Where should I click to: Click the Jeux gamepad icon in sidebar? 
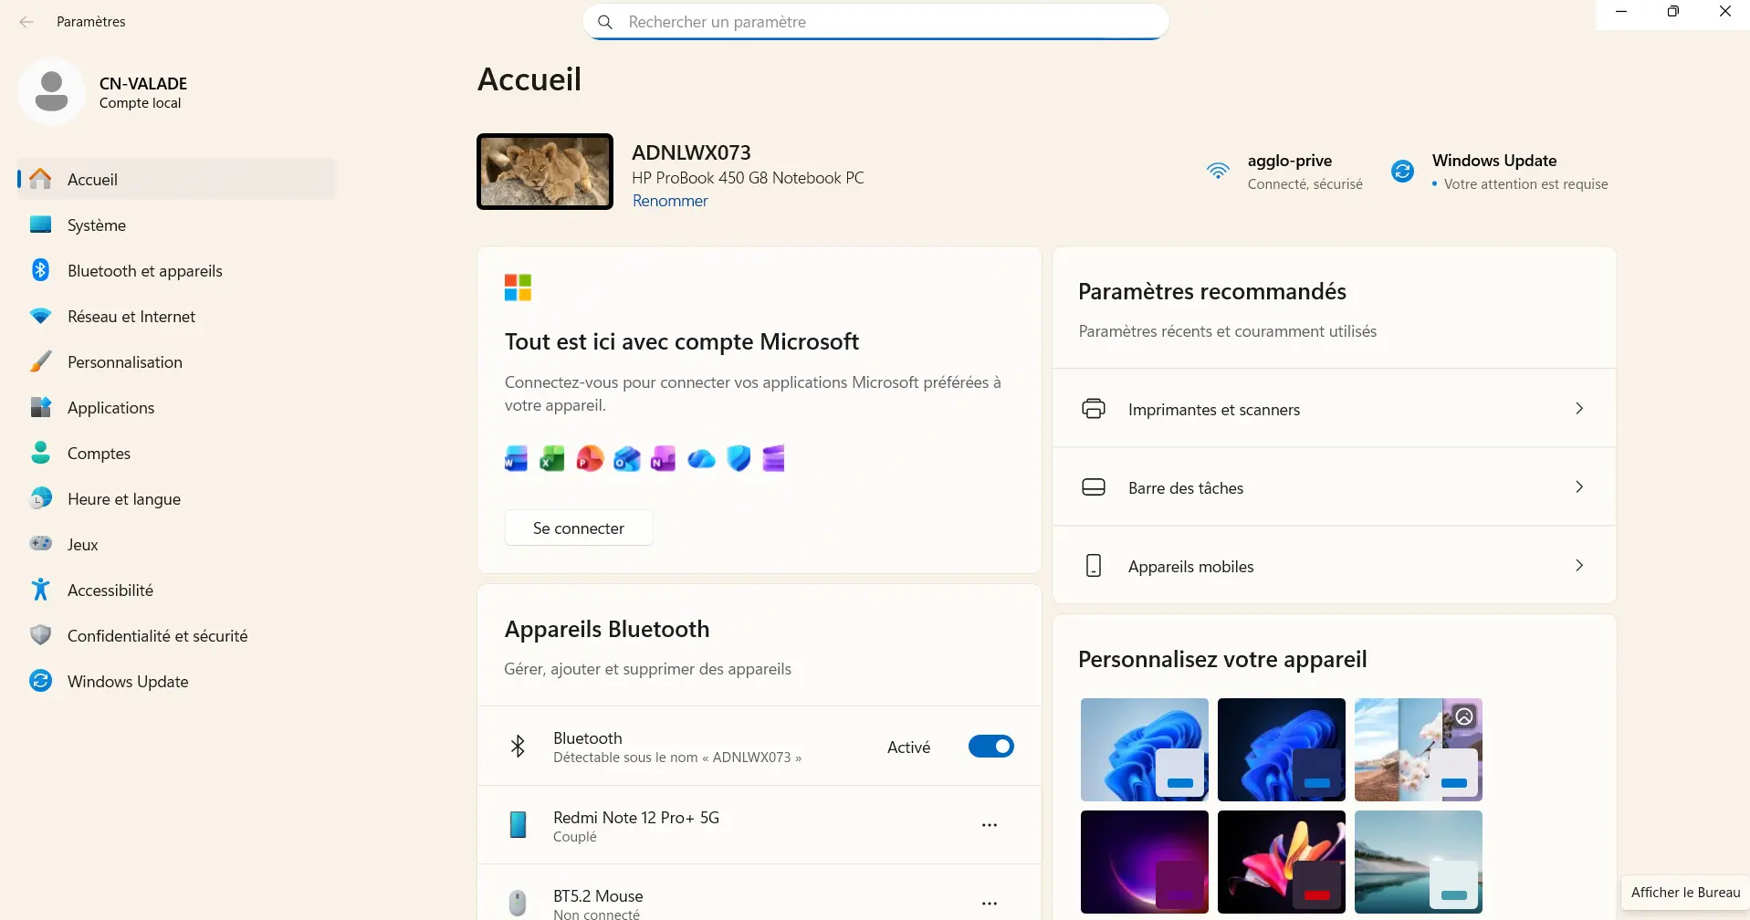click(40, 544)
